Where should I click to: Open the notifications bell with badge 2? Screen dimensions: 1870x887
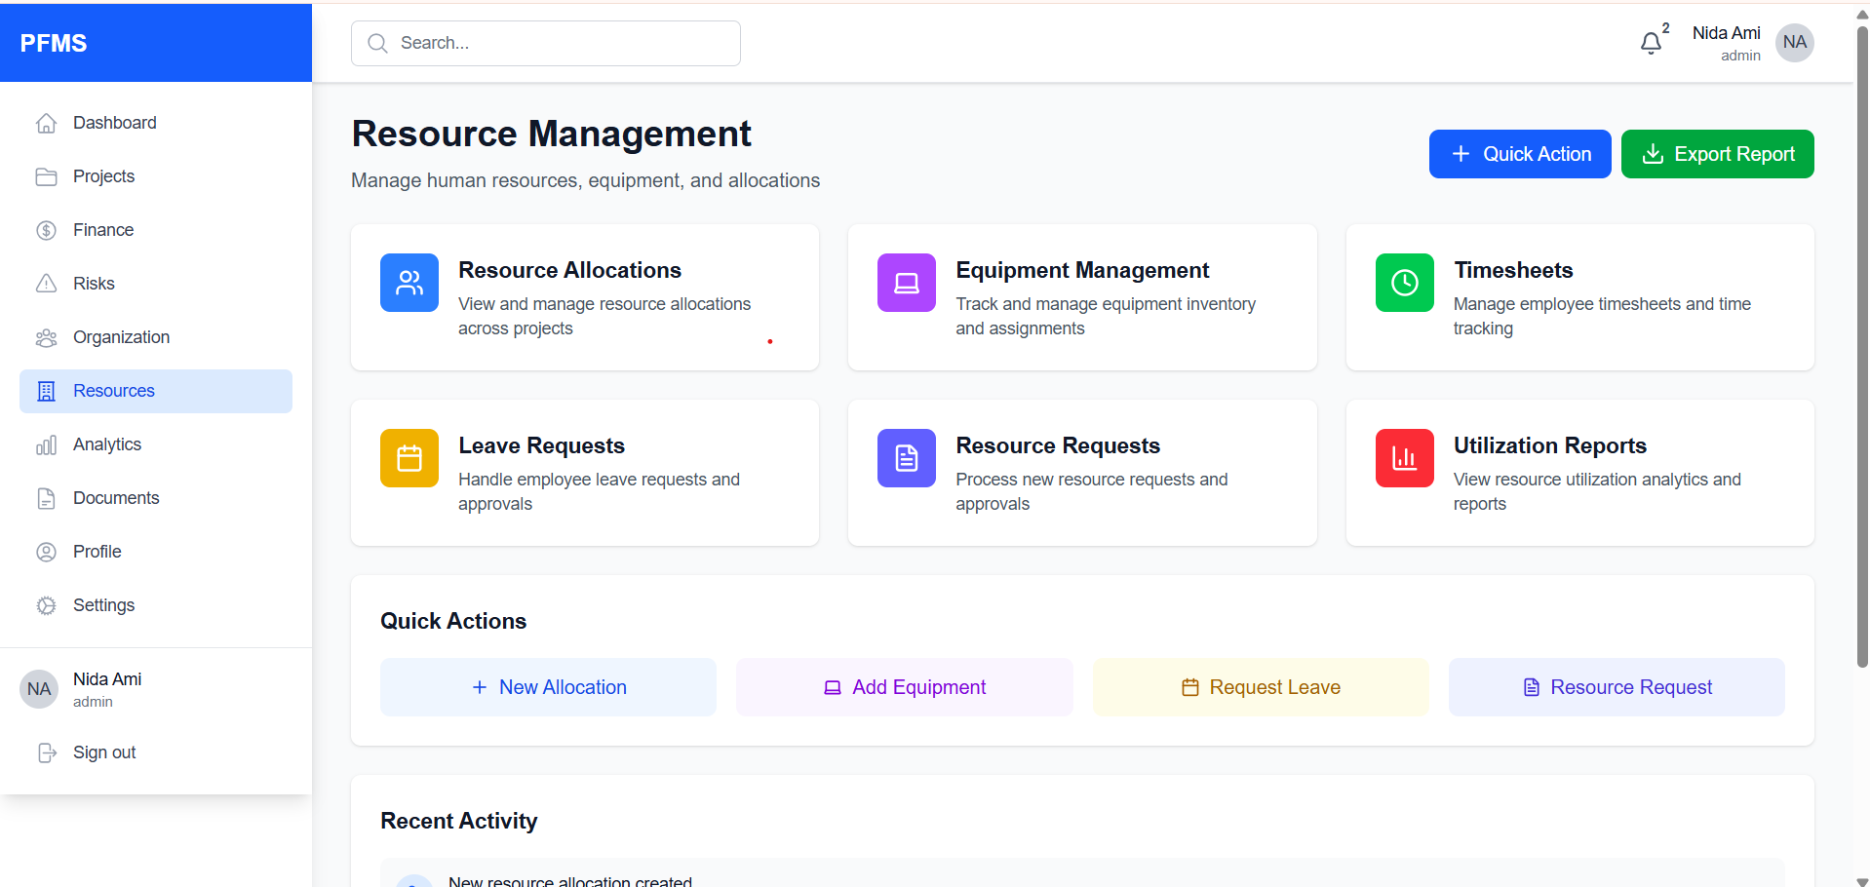[x=1651, y=42]
